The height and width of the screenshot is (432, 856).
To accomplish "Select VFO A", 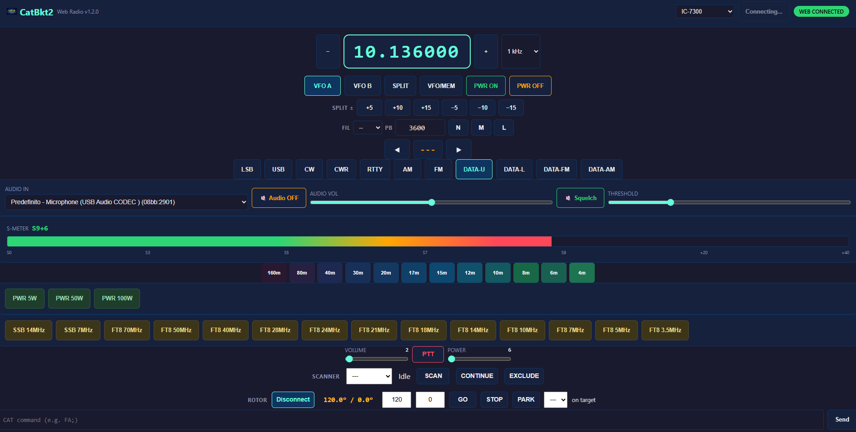I will coord(323,86).
